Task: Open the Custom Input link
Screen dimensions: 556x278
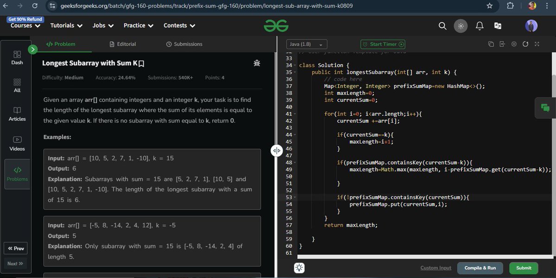Action: tap(436, 268)
